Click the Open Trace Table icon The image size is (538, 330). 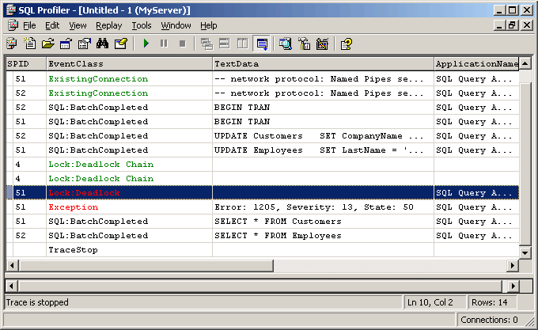[x=66, y=44]
